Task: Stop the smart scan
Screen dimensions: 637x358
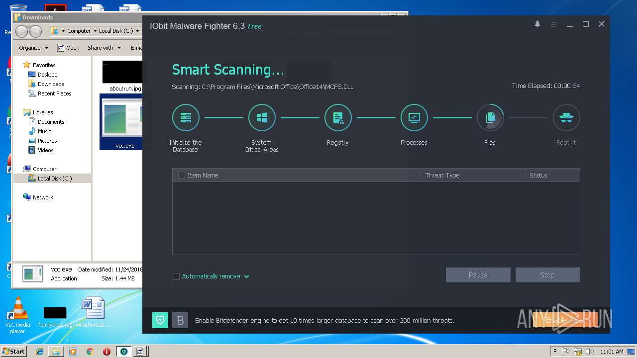Action: (x=547, y=275)
